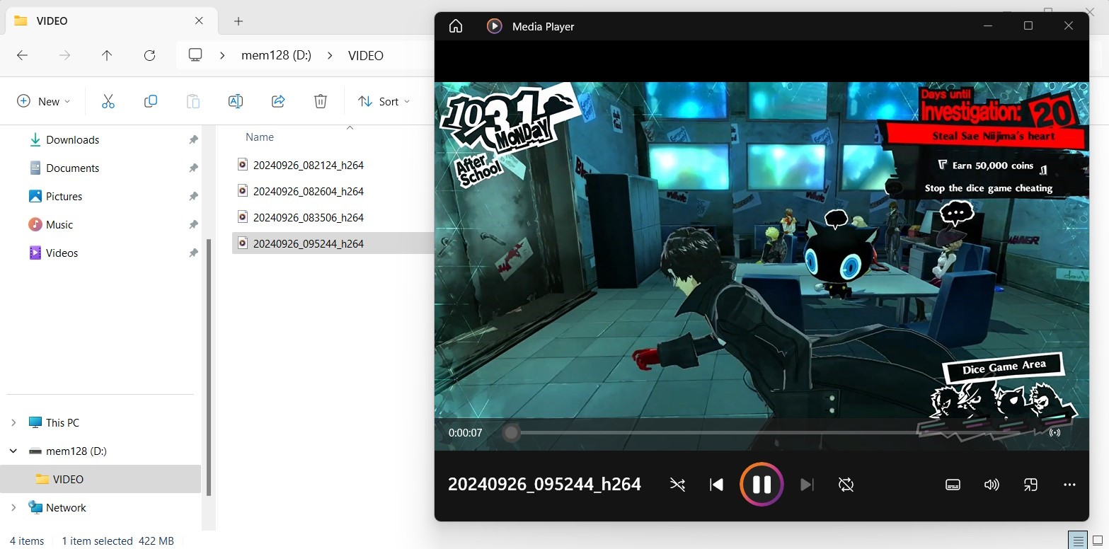Switch Media Player to mini player

click(x=1030, y=485)
